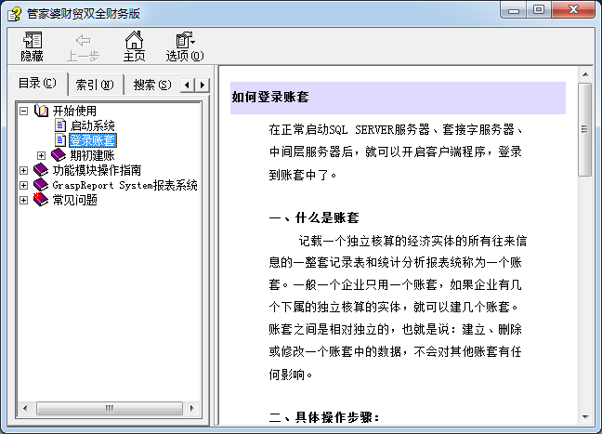Screen dimensions: 602x434
Task: Open the Home (主页) toolbar icon
Action: (134, 40)
